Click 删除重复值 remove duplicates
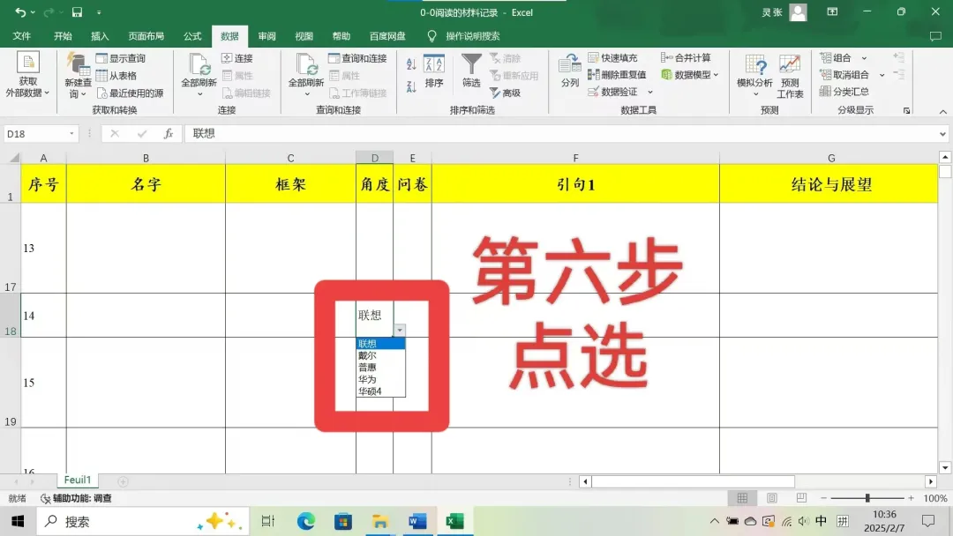Image resolution: width=953 pixels, height=536 pixels. [617, 75]
